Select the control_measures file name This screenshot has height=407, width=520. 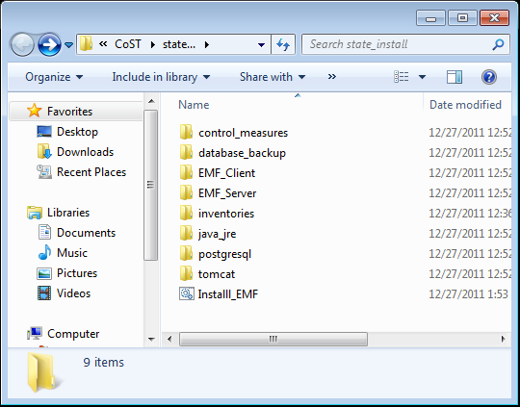tap(243, 133)
